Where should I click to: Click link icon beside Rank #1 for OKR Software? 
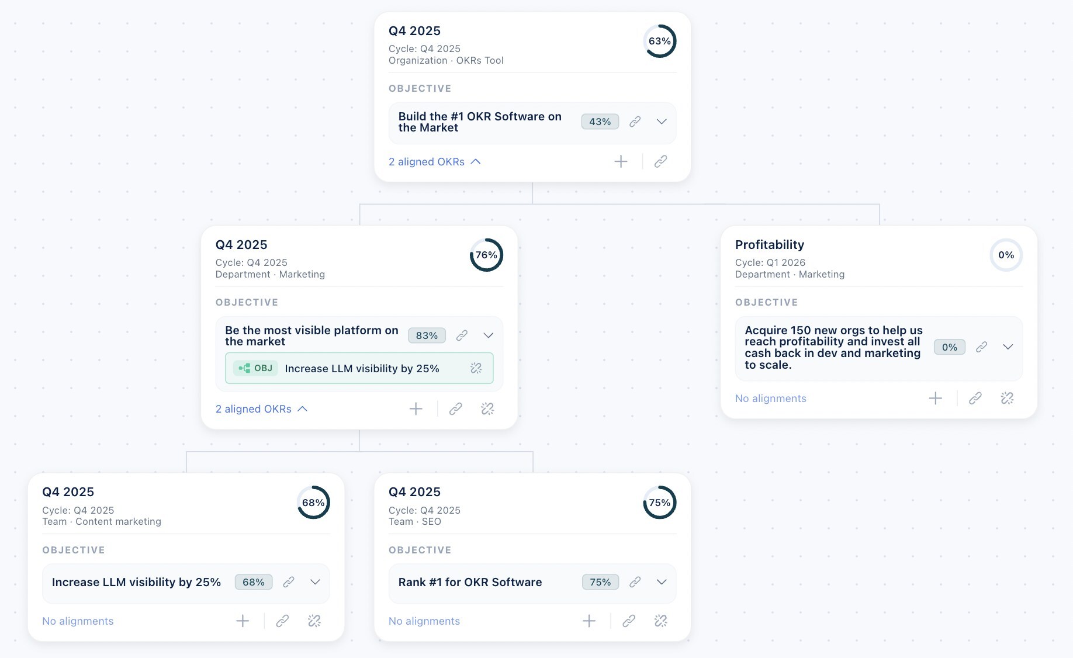(x=635, y=582)
